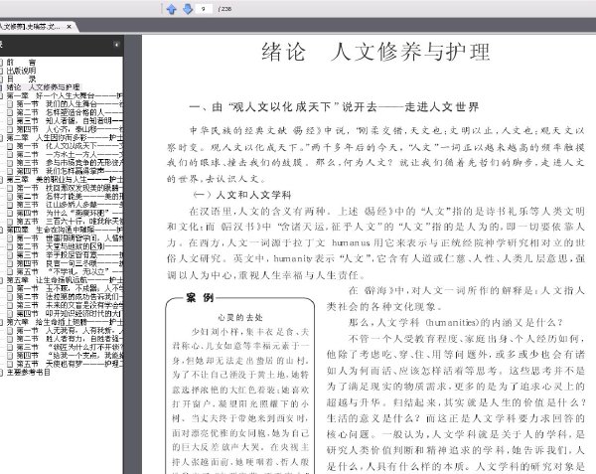Open bookmark 第六章 给生命插上翅膀

(x=65, y=322)
